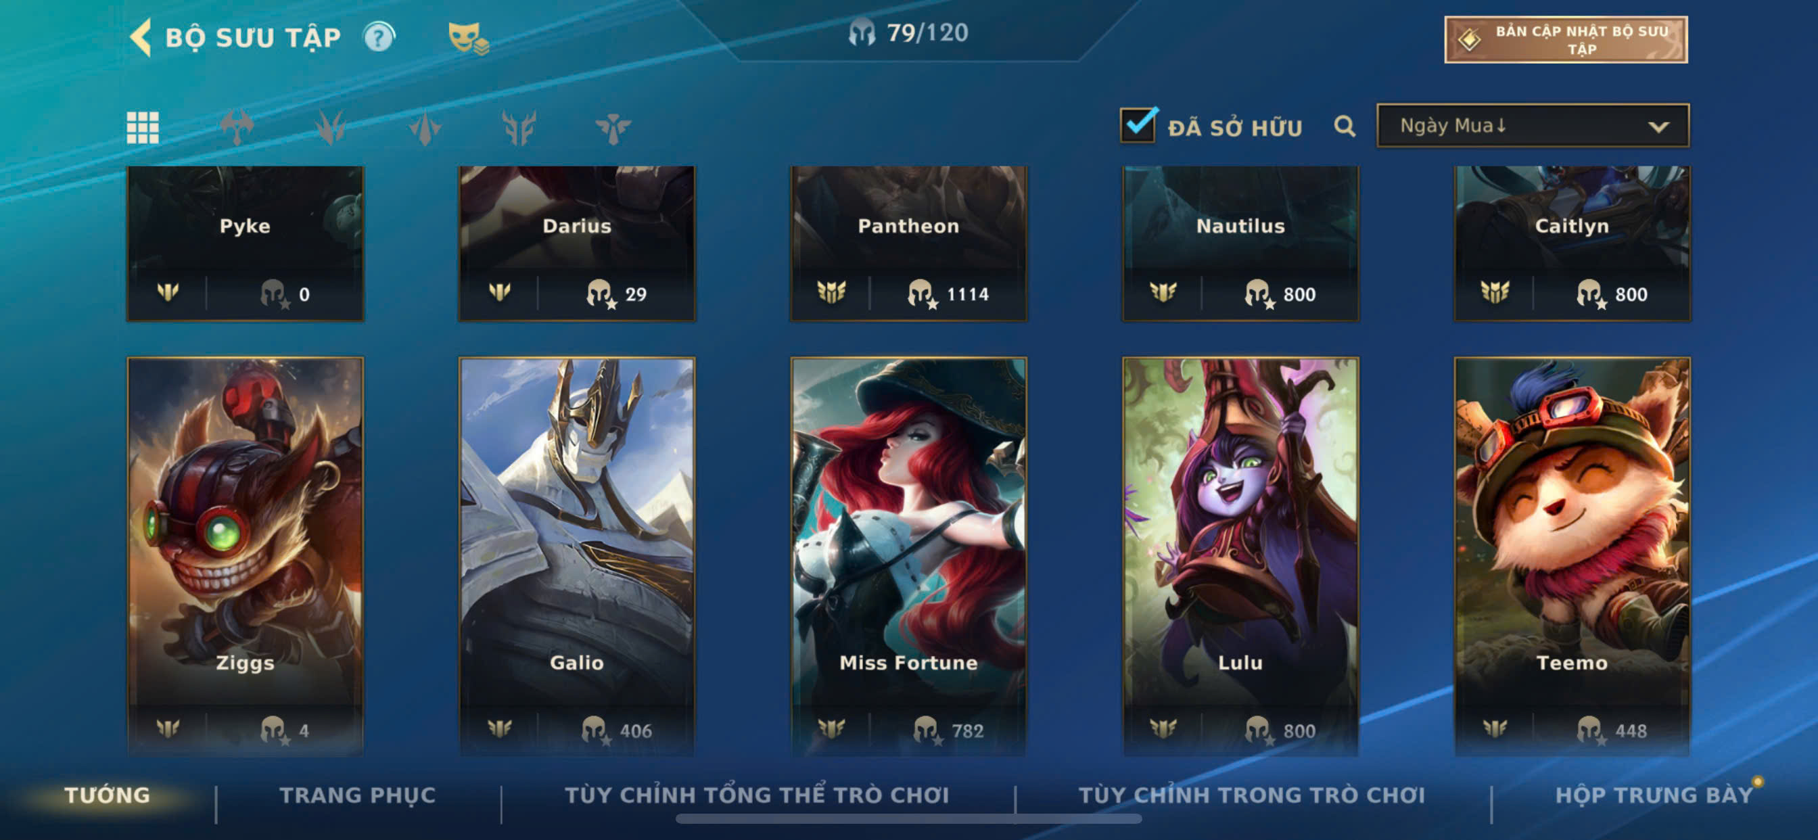Filter champions by the mage role icon
Image resolution: width=1818 pixels, height=840 pixels.
point(425,128)
